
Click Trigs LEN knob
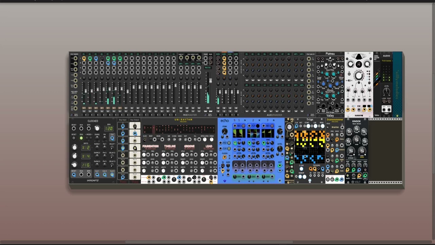(x=315, y=126)
